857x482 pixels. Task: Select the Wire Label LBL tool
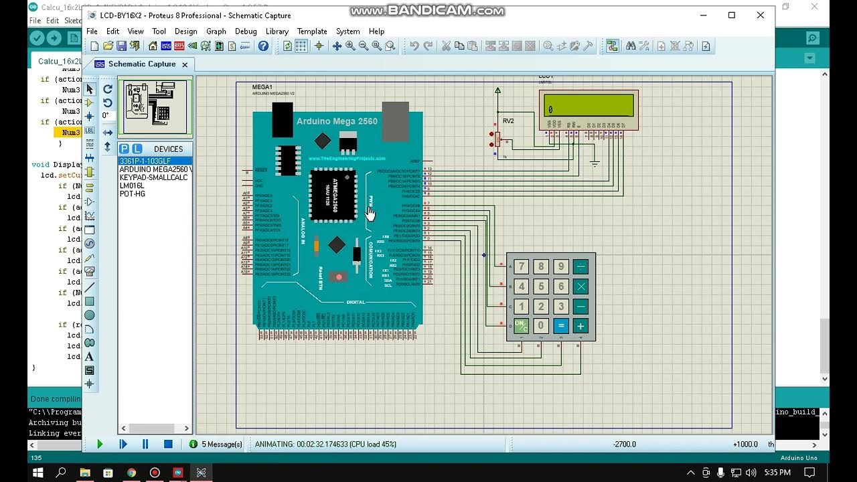(x=90, y=130)
